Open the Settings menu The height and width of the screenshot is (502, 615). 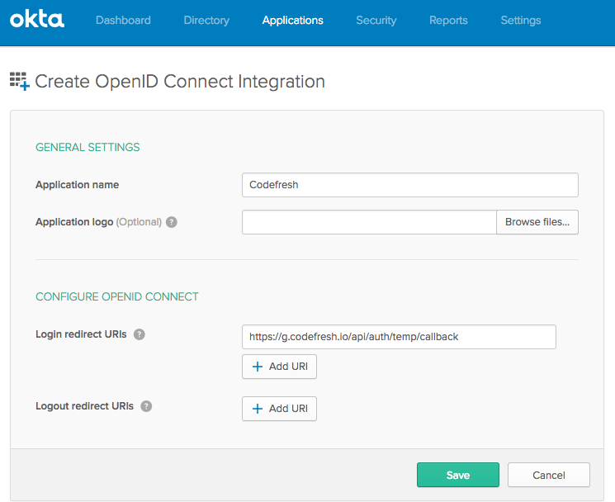(x=520, y=21)
